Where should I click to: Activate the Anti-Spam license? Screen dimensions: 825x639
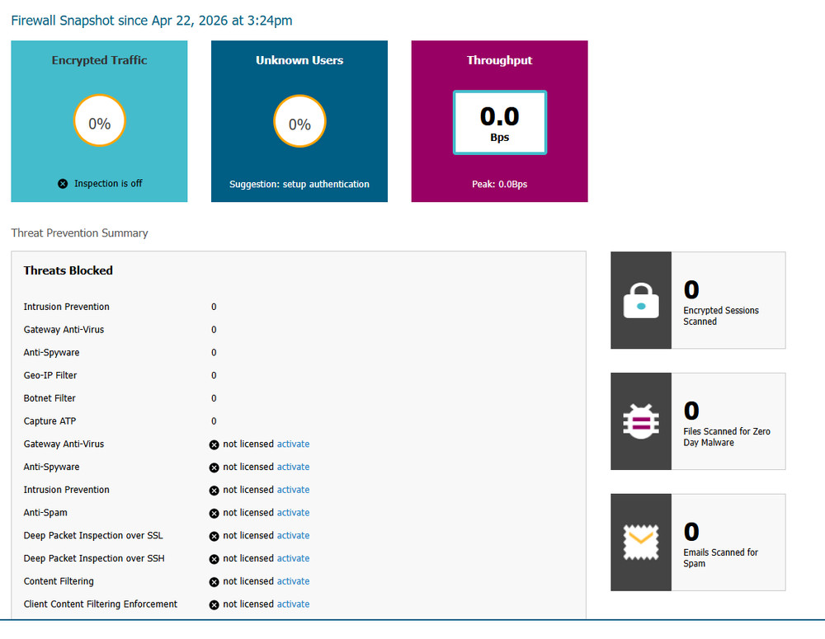(x=293, y=513)
